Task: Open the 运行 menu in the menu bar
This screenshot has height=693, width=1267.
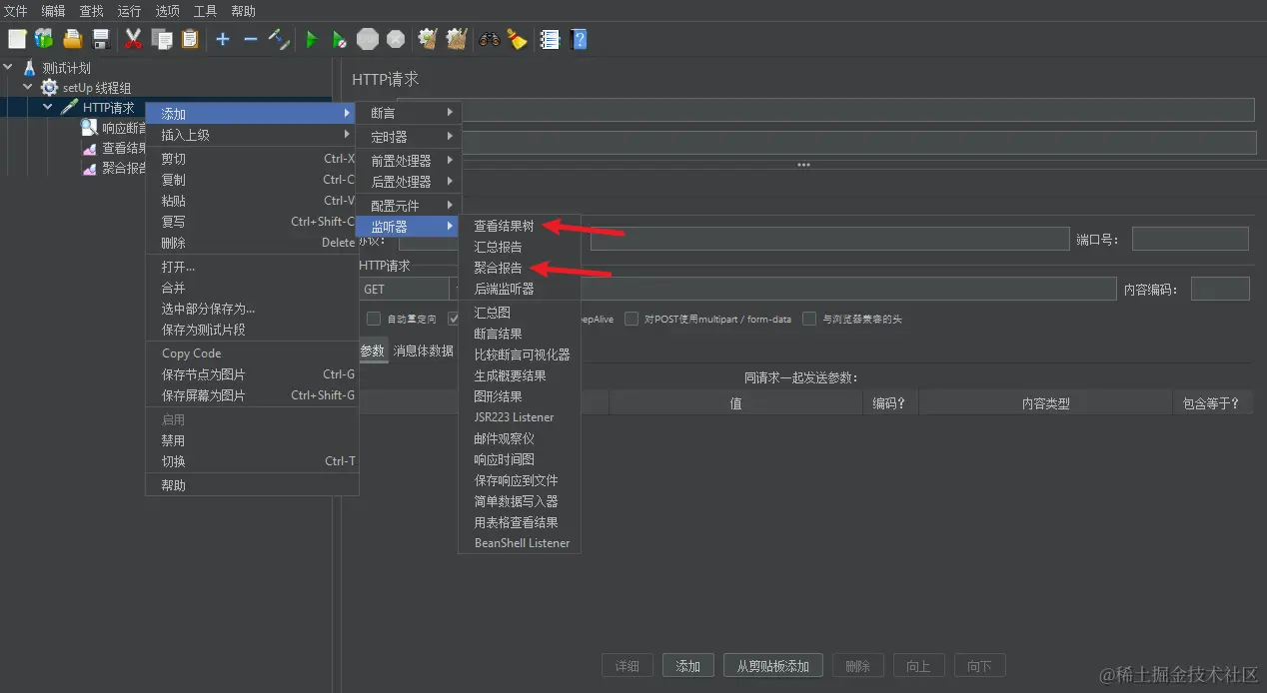Action: coord(129,11)
